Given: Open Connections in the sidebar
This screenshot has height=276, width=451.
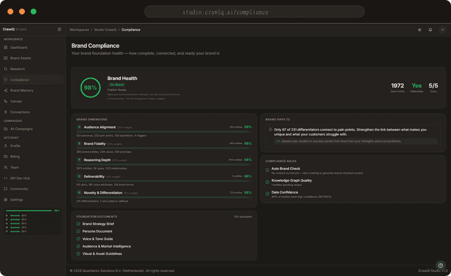Looking at the screenshot, I should 32,112.
